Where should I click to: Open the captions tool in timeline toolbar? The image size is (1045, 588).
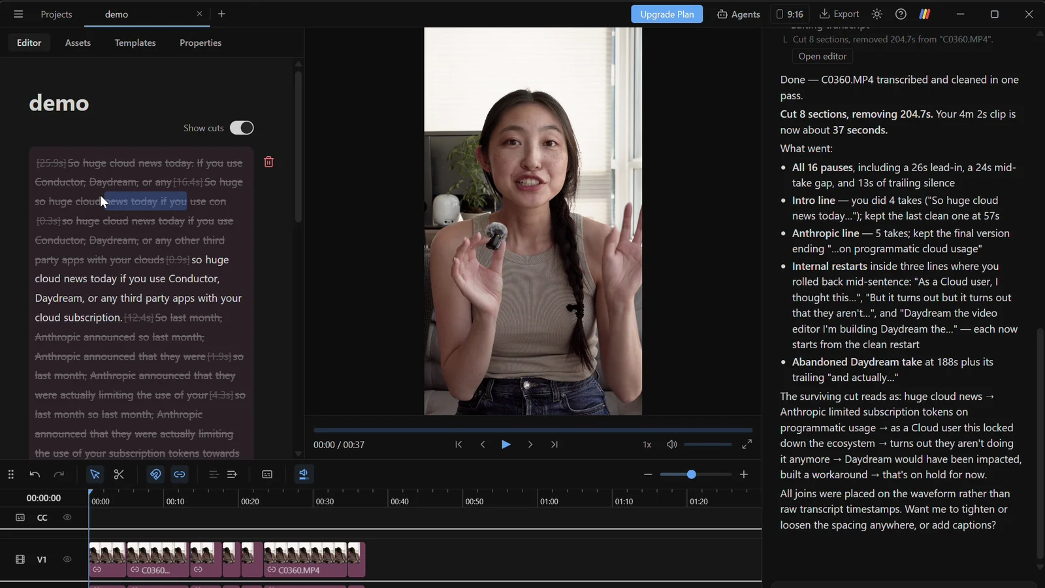pyautogui.click(x=267, y=474)
